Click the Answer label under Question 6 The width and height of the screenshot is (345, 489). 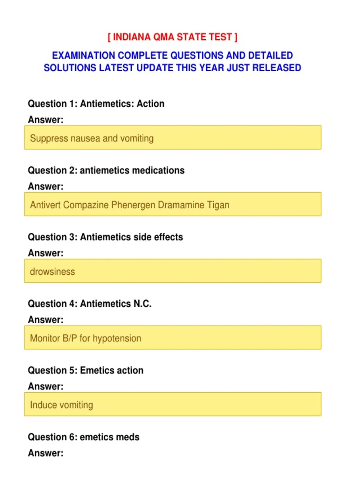pyautogui.click(x=45, y=453)
